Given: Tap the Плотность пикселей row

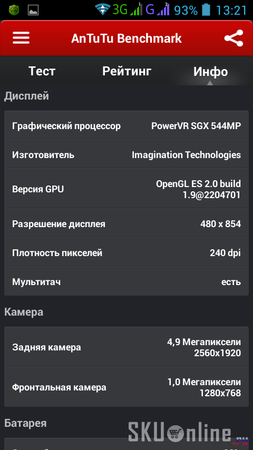Looking at the screenshot, I should click(126, 252).
